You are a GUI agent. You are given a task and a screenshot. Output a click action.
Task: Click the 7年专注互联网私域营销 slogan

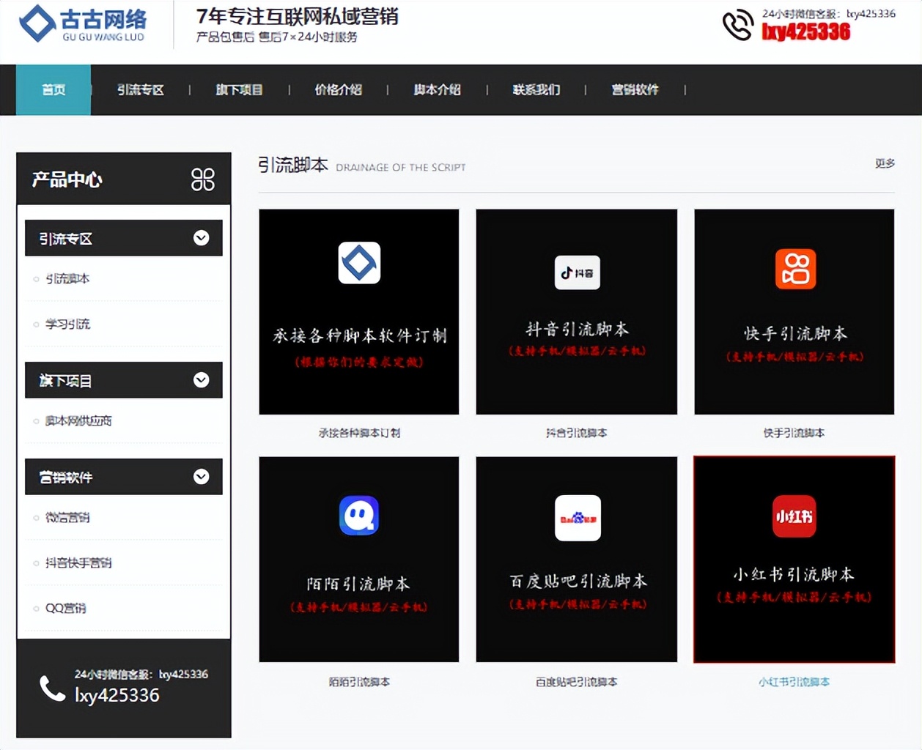(298, 16)
